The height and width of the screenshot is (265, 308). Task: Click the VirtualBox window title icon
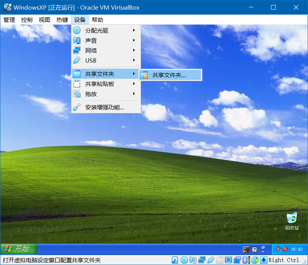(x=8, y=7)
